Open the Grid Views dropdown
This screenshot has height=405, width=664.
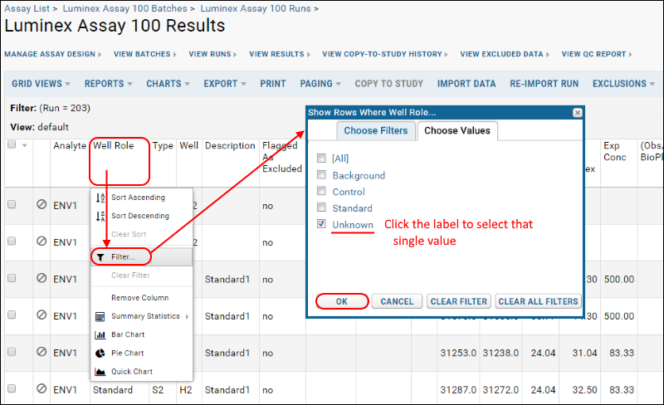[x=41, y=84]
